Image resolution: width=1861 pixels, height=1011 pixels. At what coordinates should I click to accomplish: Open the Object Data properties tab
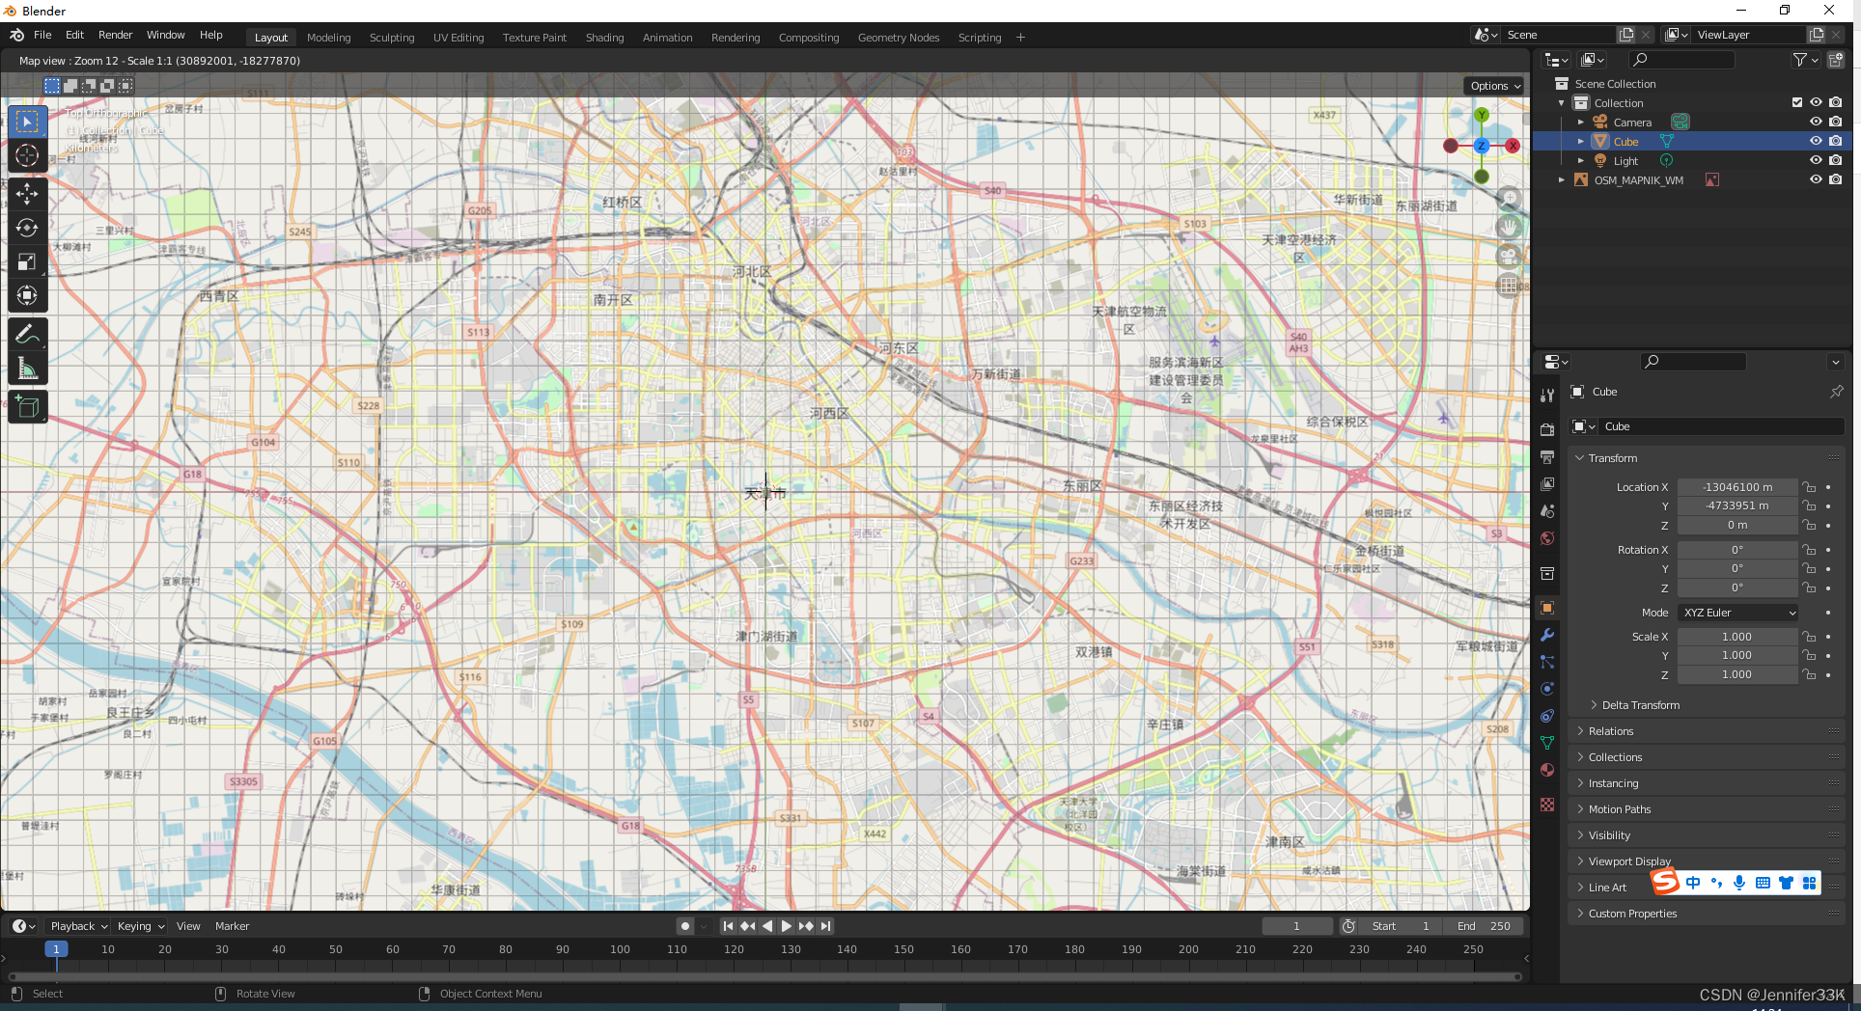[1547, 743]
